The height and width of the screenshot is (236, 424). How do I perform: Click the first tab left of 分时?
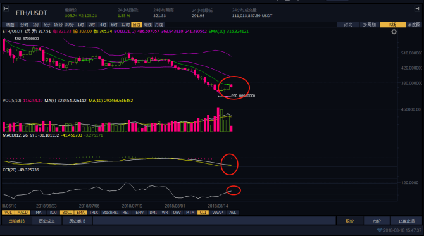coord(10,25)
